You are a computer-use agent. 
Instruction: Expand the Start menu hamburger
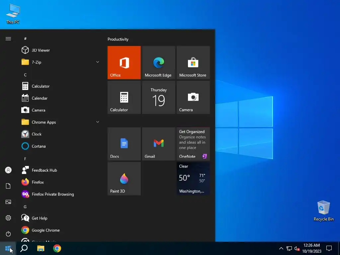tap(8, 39)
